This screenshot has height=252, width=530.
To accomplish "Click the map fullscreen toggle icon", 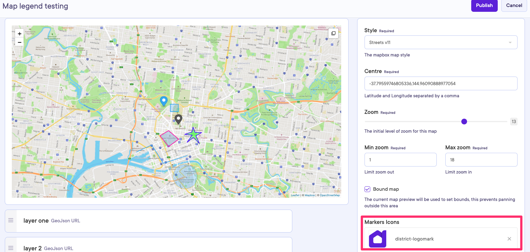I will pos(333,33).
